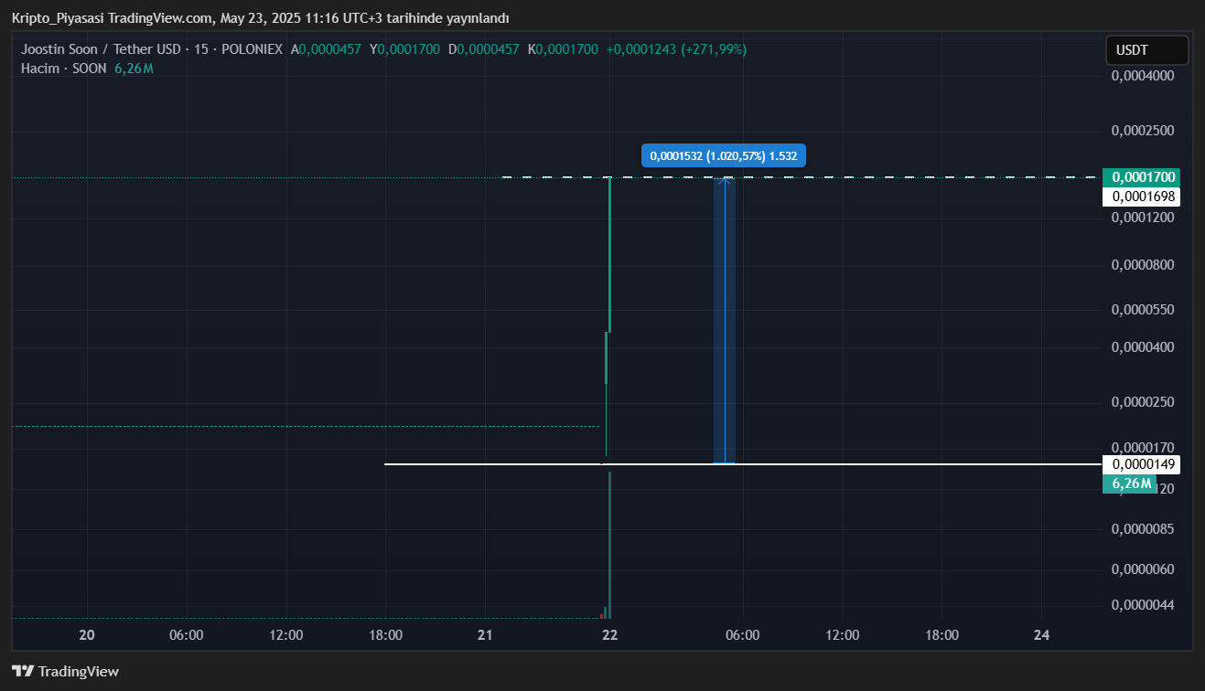Open the USDT currency selector
This screenshot has width=1205, height=691.
1146,50
